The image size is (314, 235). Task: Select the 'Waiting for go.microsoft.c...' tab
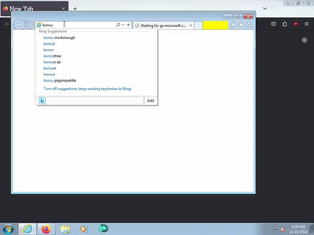pos(163,25)
